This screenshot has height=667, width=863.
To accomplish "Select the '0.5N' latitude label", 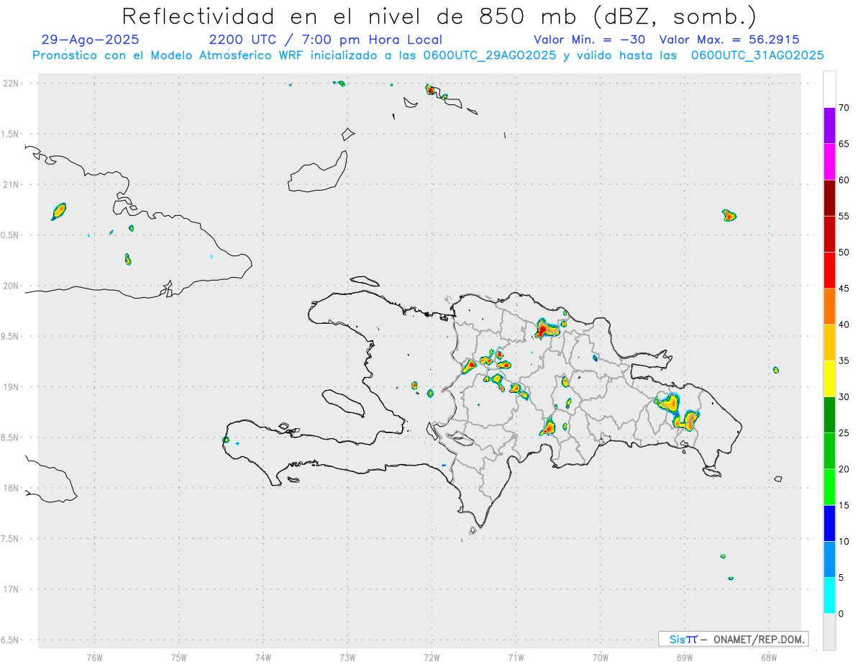I will tap(9, 235).
